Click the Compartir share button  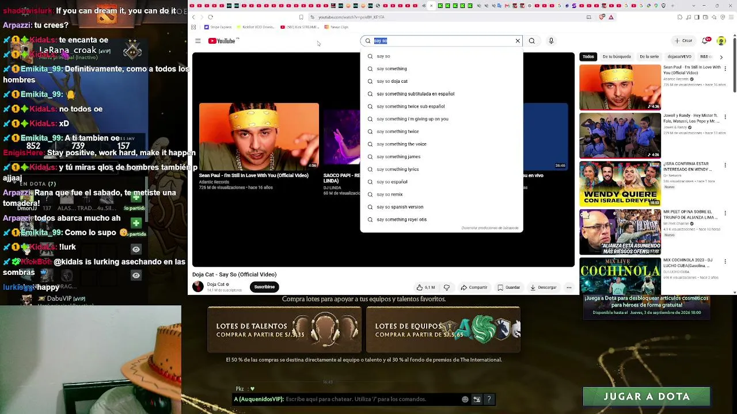(x=474, y=287)
